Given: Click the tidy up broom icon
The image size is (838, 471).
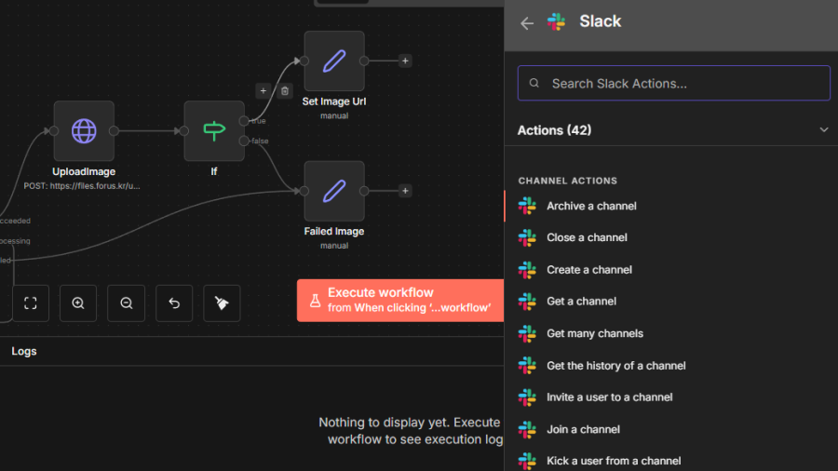Looking at the screenshot, I should 222,303.
